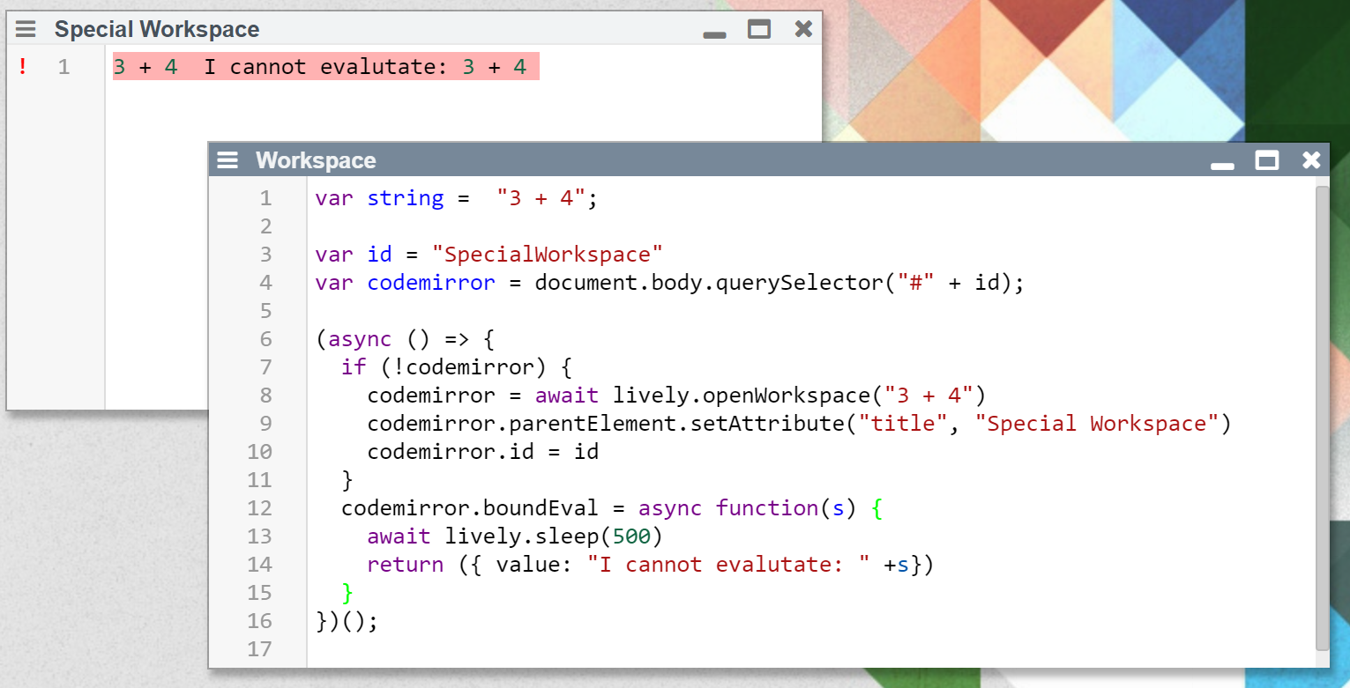Image resolution: width=1350 pixels, height=688 pixels.
Task: Click the Special Workspace title text
Action: point(157,29)
